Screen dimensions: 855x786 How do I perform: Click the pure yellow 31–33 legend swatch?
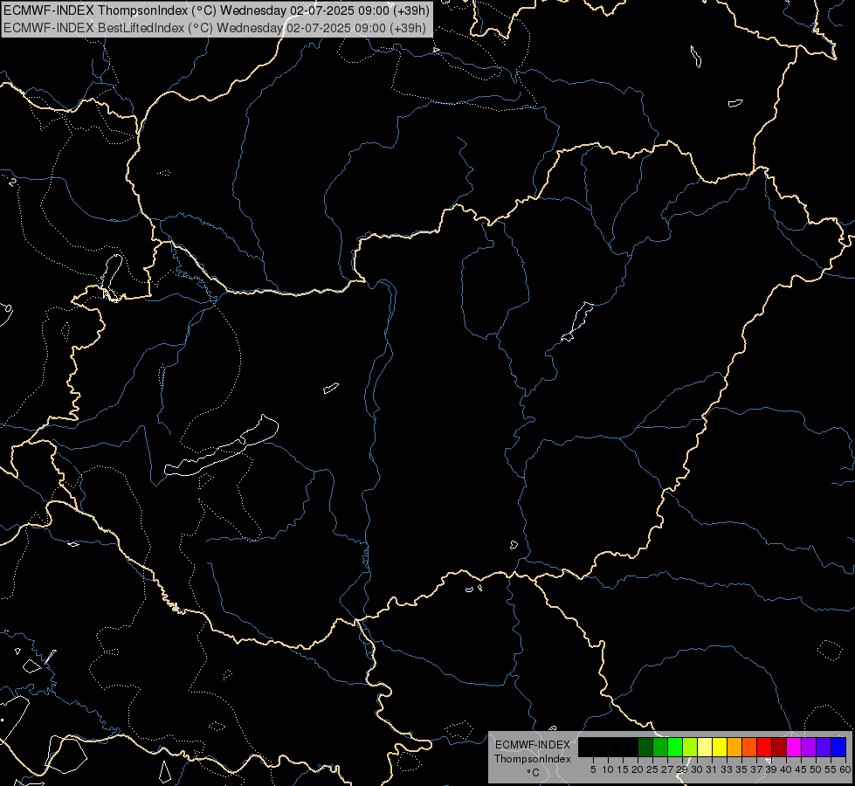tap(720, 747)
